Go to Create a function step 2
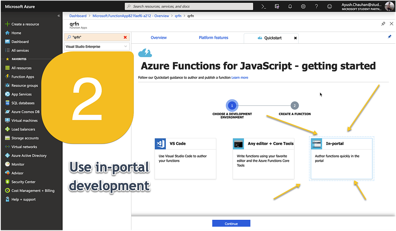 coord(295,105)
